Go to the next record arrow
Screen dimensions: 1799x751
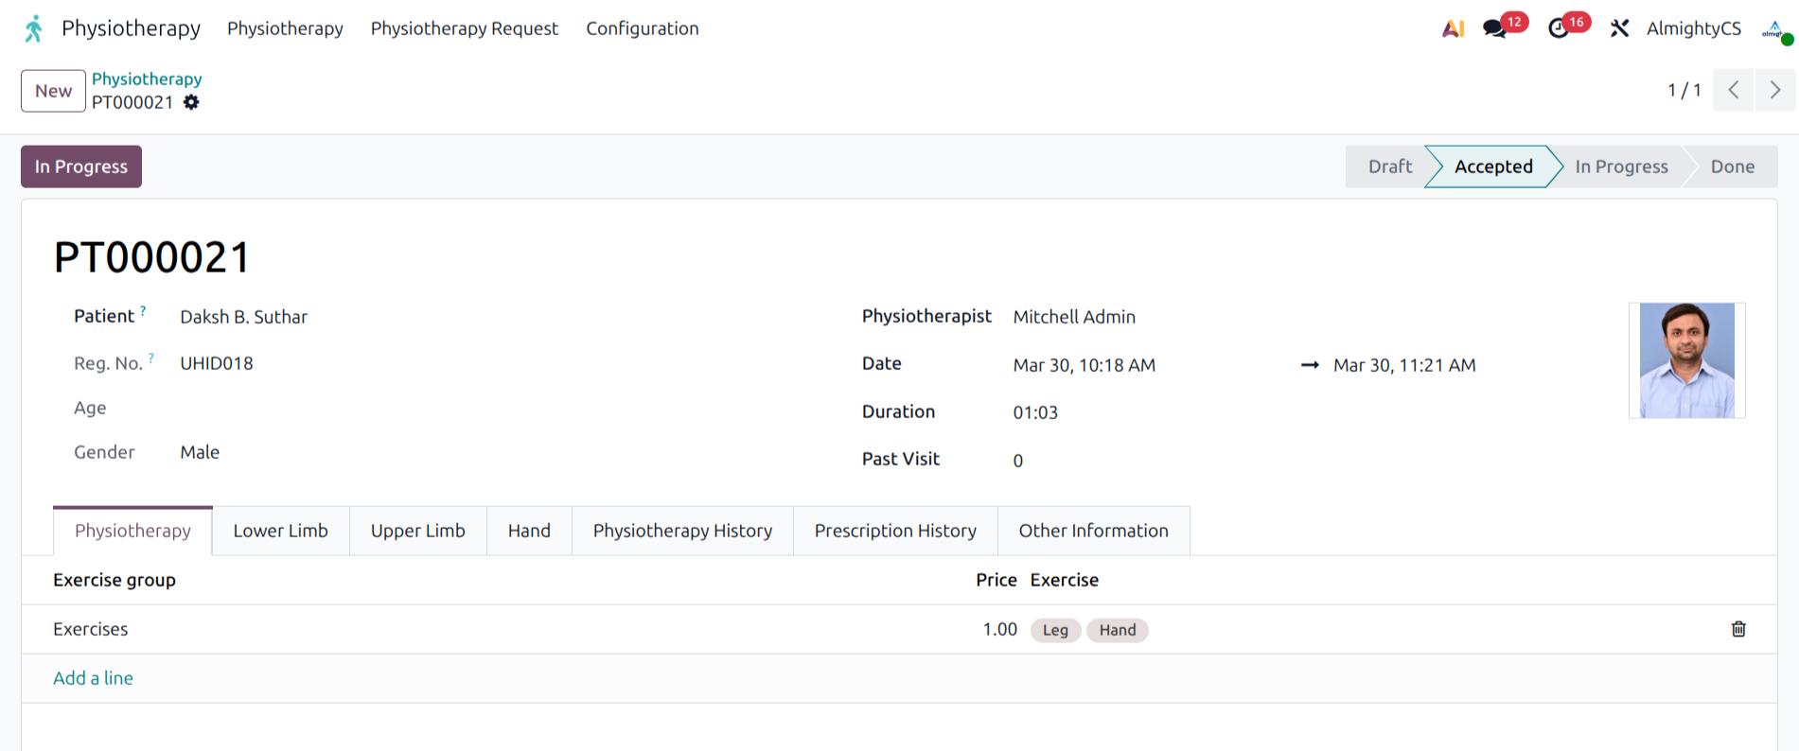coord(1774,90)
